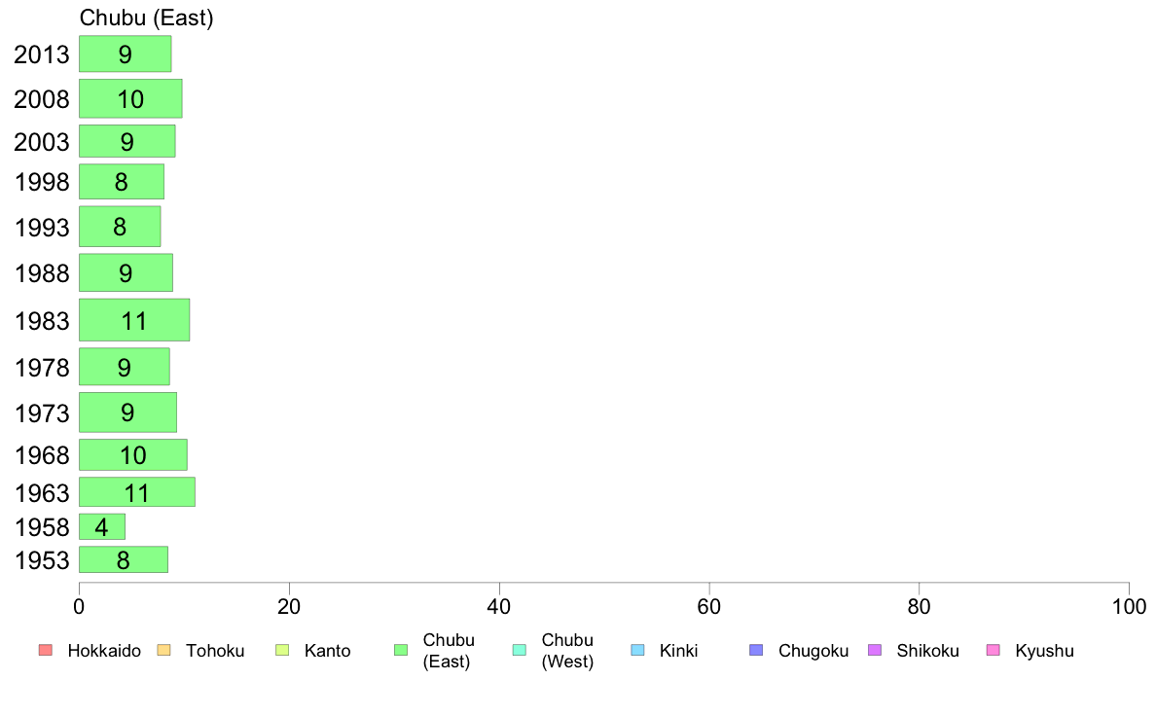The image size is (1156, 716).
Task: Click the Chubu (East) chart title
Action: [x=147, y=18]
